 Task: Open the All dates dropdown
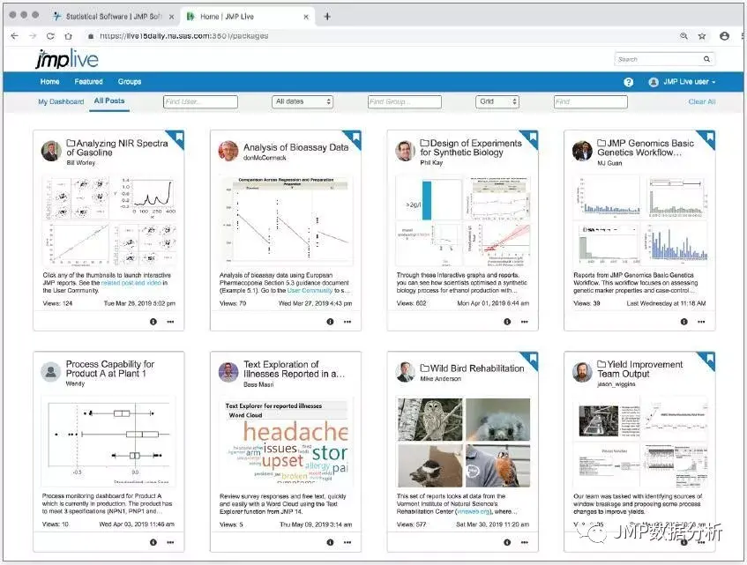pos(303,101)
